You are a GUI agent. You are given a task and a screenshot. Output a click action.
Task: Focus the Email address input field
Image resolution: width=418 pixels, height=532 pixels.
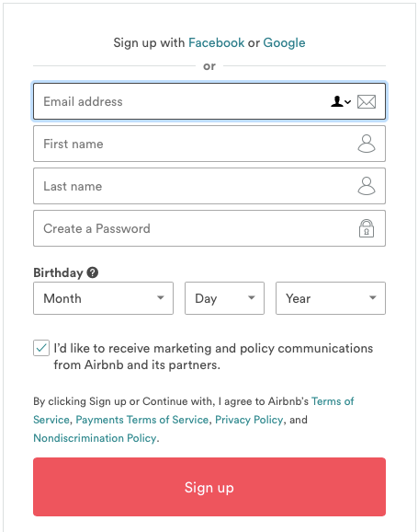pyautogui.click(x=209, y=101)
